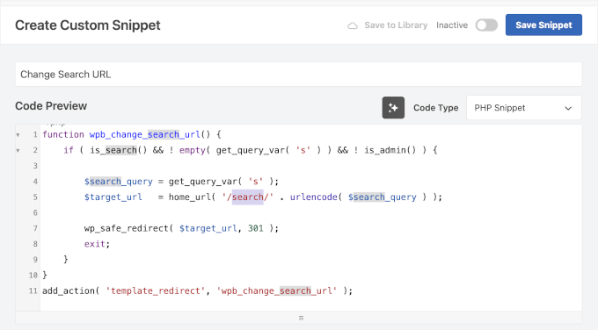Click the highlighted '/search/' string on line 5
The height and width of the screenshot is (330, 598).
pyautogui.click(x=248, y=197)
